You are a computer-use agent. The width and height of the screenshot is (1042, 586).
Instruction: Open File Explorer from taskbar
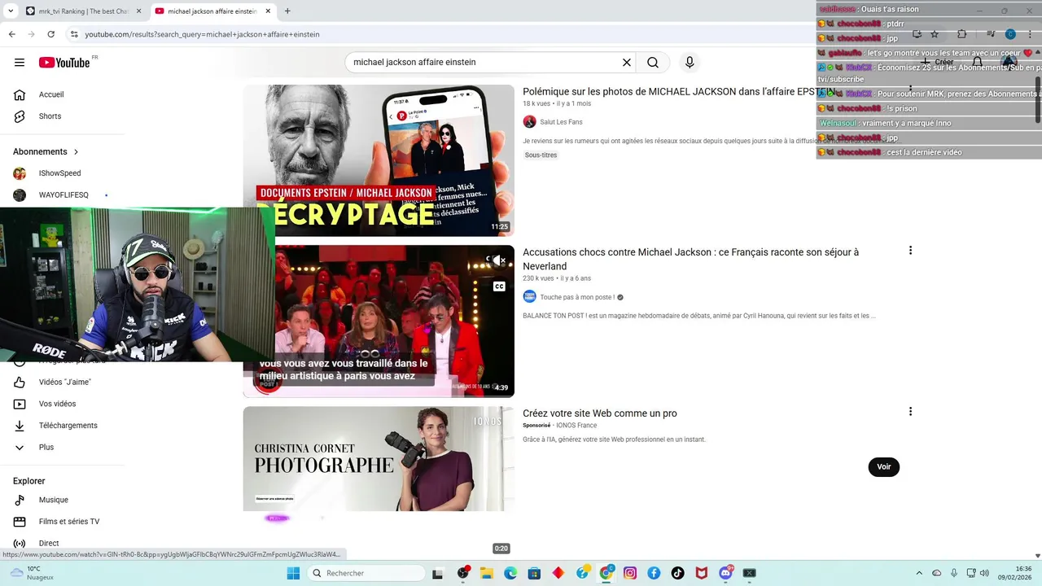(487, 573)
